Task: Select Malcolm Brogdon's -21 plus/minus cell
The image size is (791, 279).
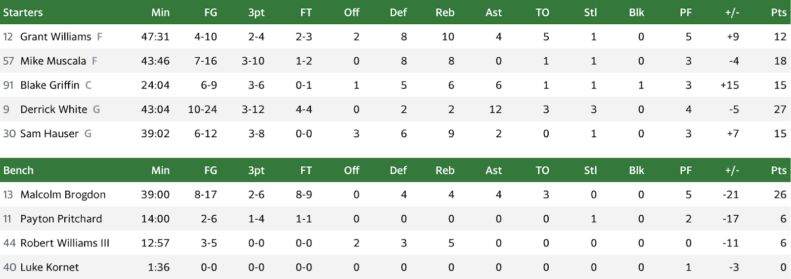Action: 731,195
